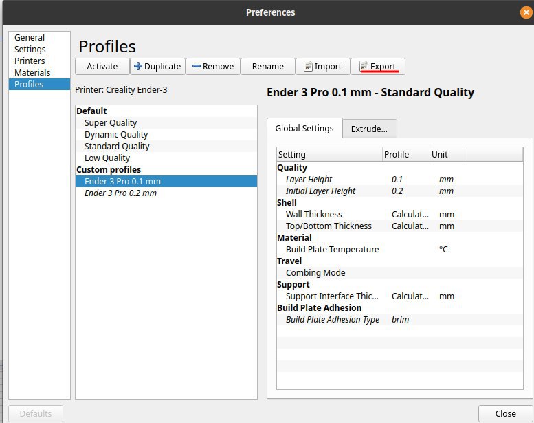534x423 pixels.
Task: Switch to the Global Settings tab
Action: [x=304, y=128]
